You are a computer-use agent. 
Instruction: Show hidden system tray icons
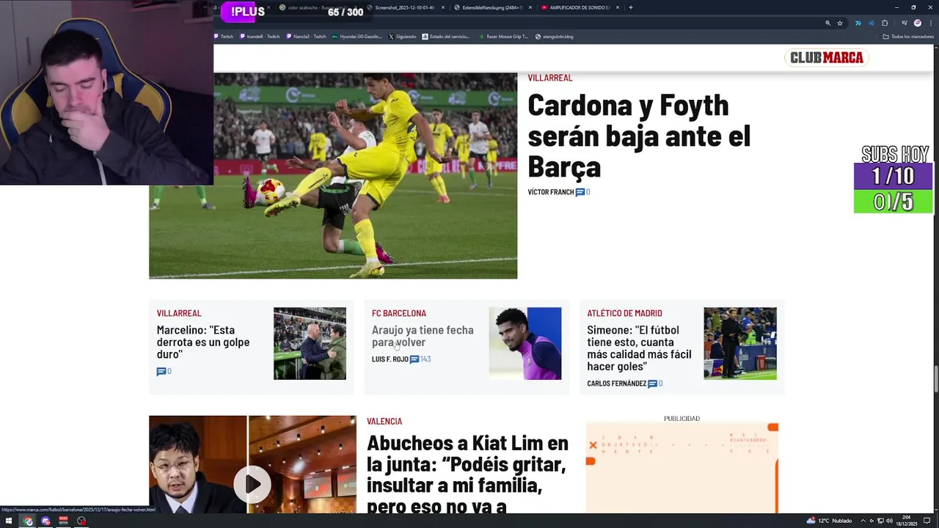click(863, 521)
